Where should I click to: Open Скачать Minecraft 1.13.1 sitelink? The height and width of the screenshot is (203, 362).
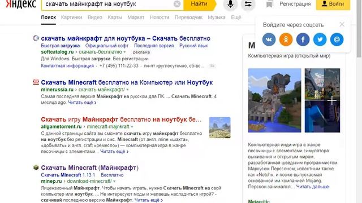point(68,175)
